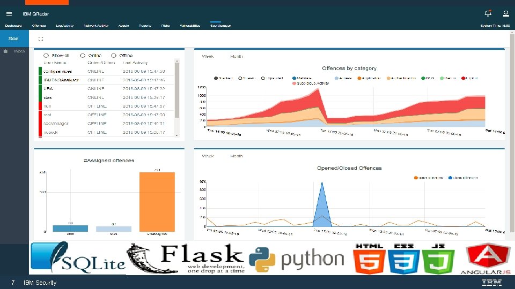The height and width of the screenshot is (289, 515).
Task: Choose Stacked chart style
Action: [x=216, y=78]
